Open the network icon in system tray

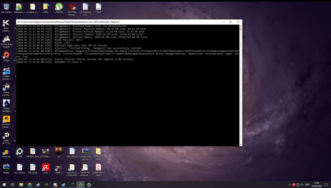298,184
